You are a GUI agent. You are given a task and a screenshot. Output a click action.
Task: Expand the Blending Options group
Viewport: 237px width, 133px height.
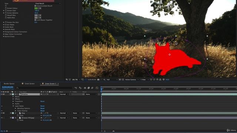[x=16, y=108]
